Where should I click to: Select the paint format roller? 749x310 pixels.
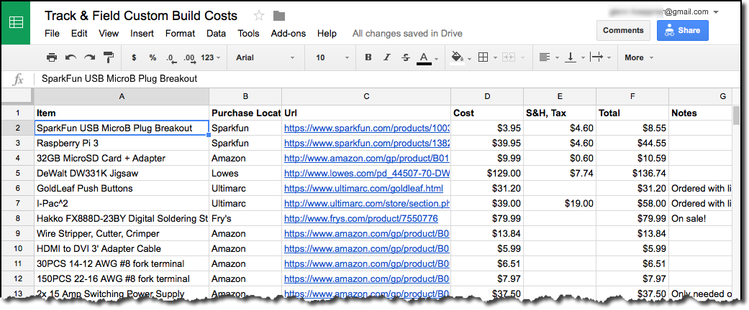pos(109,57)
